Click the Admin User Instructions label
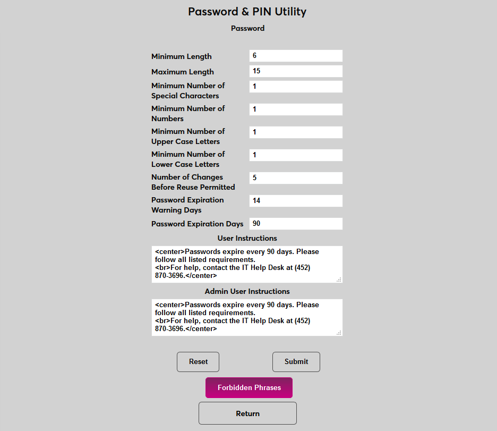This screenshot has height=431, width=497. pos(247,291)
